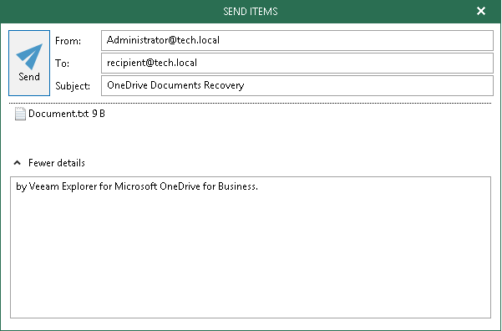Screen dimensions: 502x331
Task: Edit the To recipient field
Action: [297, 64]
